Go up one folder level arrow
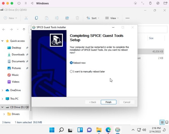The width and height of the screenshot is (169, 134). pos(24,29)
